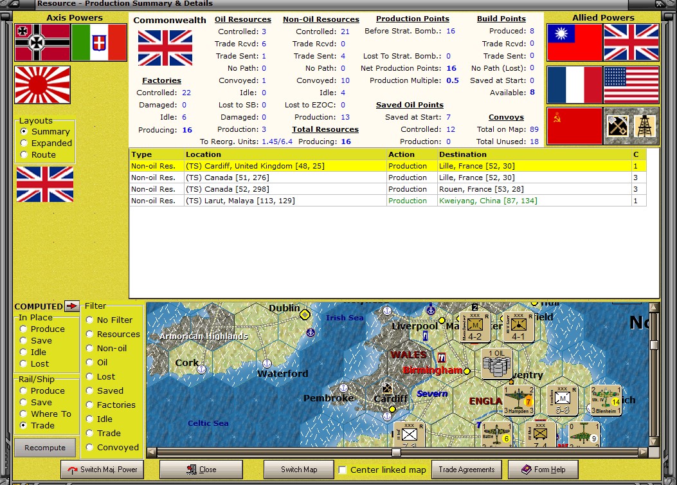Enable Center linked map checkbox
This screenshot has width=677, height=485.
tap(343, 470)
